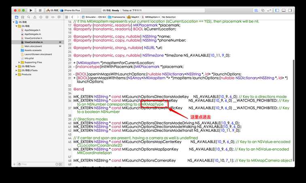Viewport: 306px width, 183px height.
Task: Click Simulator - iOS 9.0 breadcrumb
Action: pos(94,17)
